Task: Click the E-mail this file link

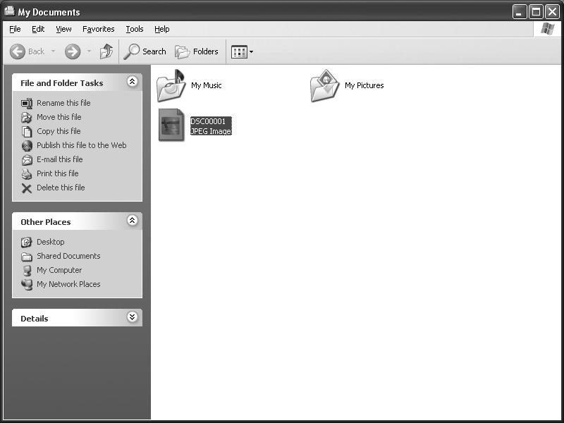Action: point(60,159)
